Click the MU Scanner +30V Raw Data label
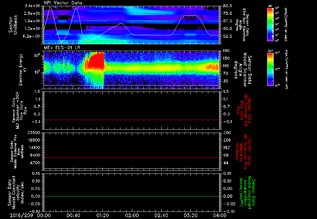Viewport: 317px width, 219px height. 19,110
